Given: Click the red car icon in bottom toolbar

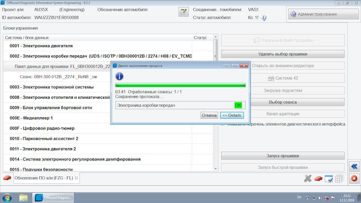Looking at the screenshot, I should pyautogui.click(x=319, y=179).
